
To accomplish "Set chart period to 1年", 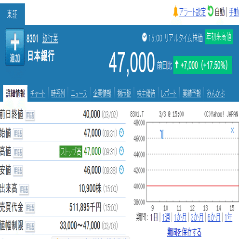I will (x=228, y=217).
